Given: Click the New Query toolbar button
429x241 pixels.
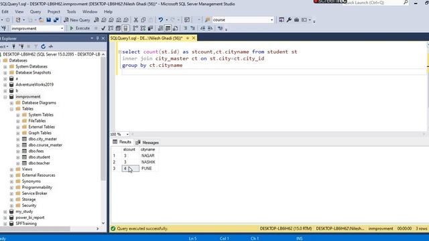Looking at the screenshot, I should pyautogui.click(x=77, y=20).
